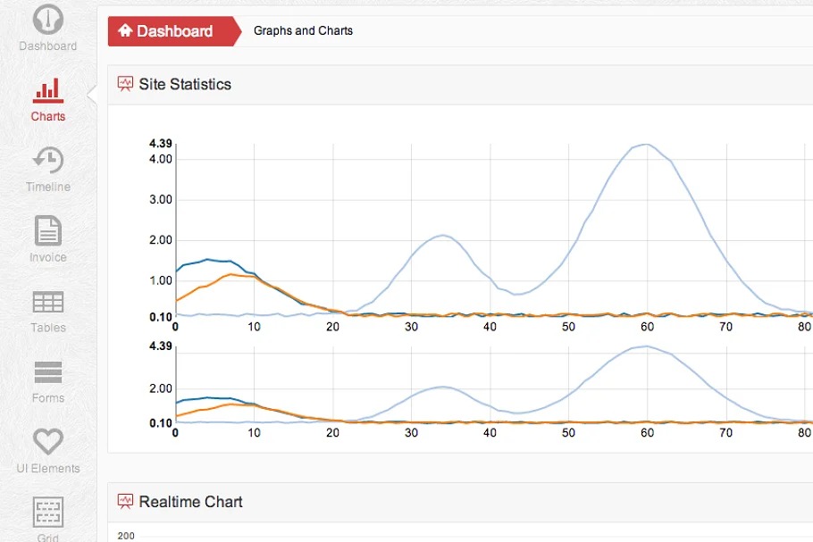The image size is (813, 542).
Task: Click the Realtime Chart panel icon
Action: click(125, 502)
